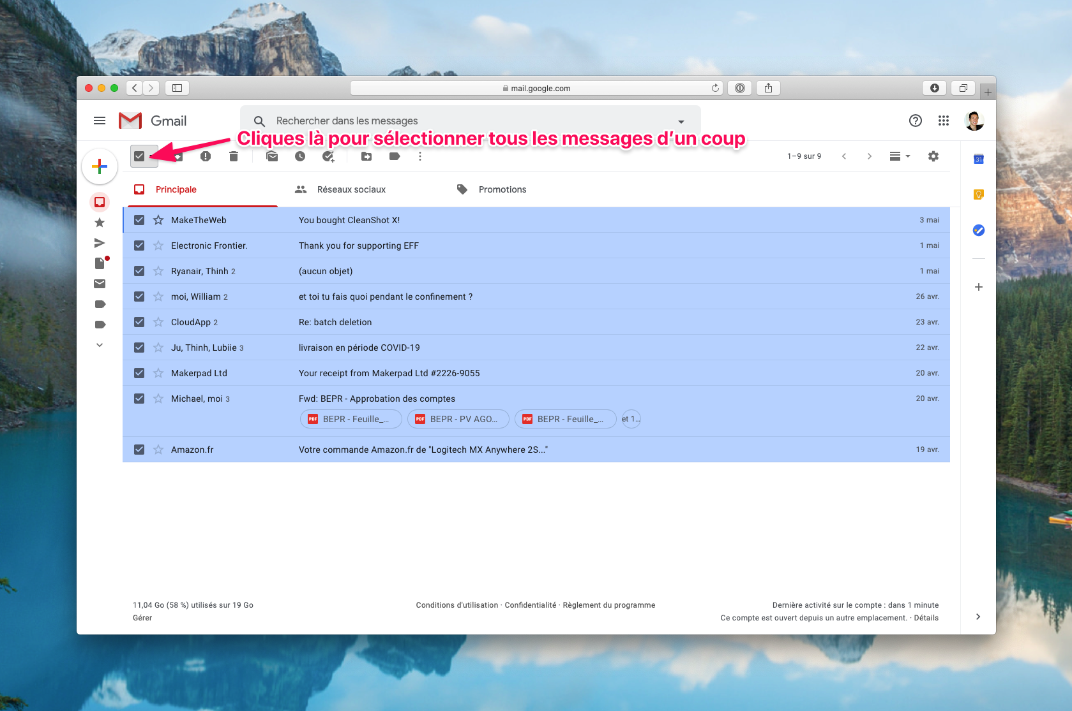Viewport: 1072px width, 711px height.
Task: Click the compose plus button
Action: click(100, 167)
